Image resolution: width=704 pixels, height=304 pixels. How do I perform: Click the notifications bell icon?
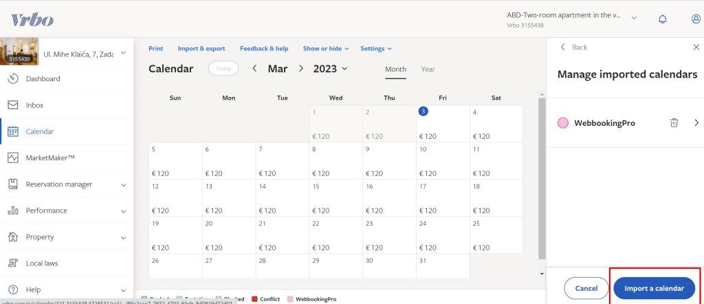662,19
